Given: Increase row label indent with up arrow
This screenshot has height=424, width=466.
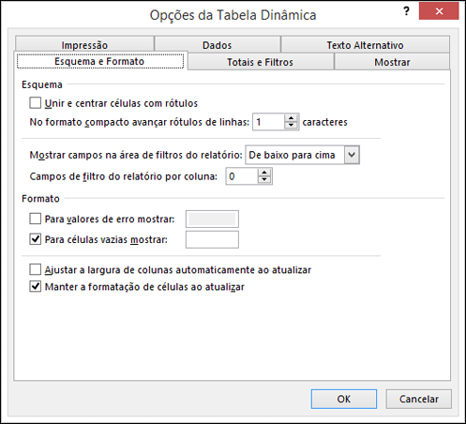Looking at the screenshot, I should pos(291,118).
